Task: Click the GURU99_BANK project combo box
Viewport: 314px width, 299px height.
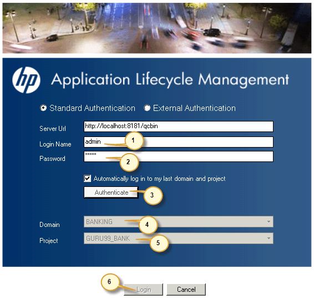Action: point(179,239)
